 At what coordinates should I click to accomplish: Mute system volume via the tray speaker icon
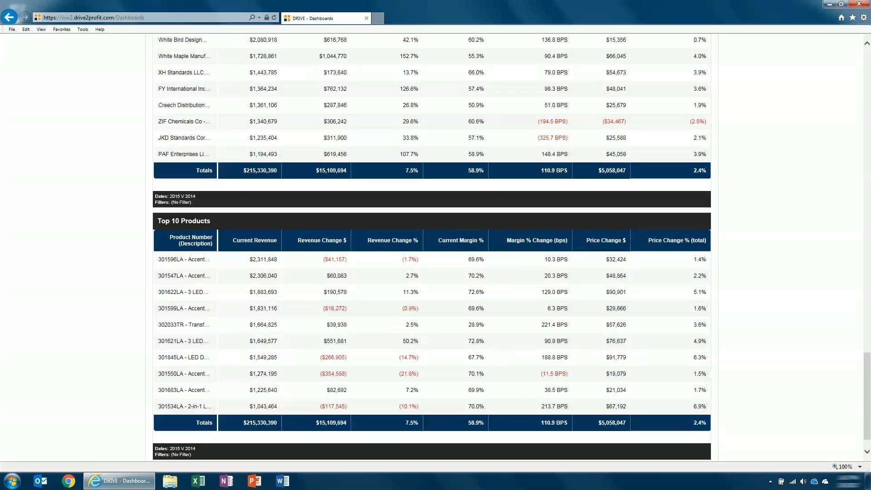[804, 482]
